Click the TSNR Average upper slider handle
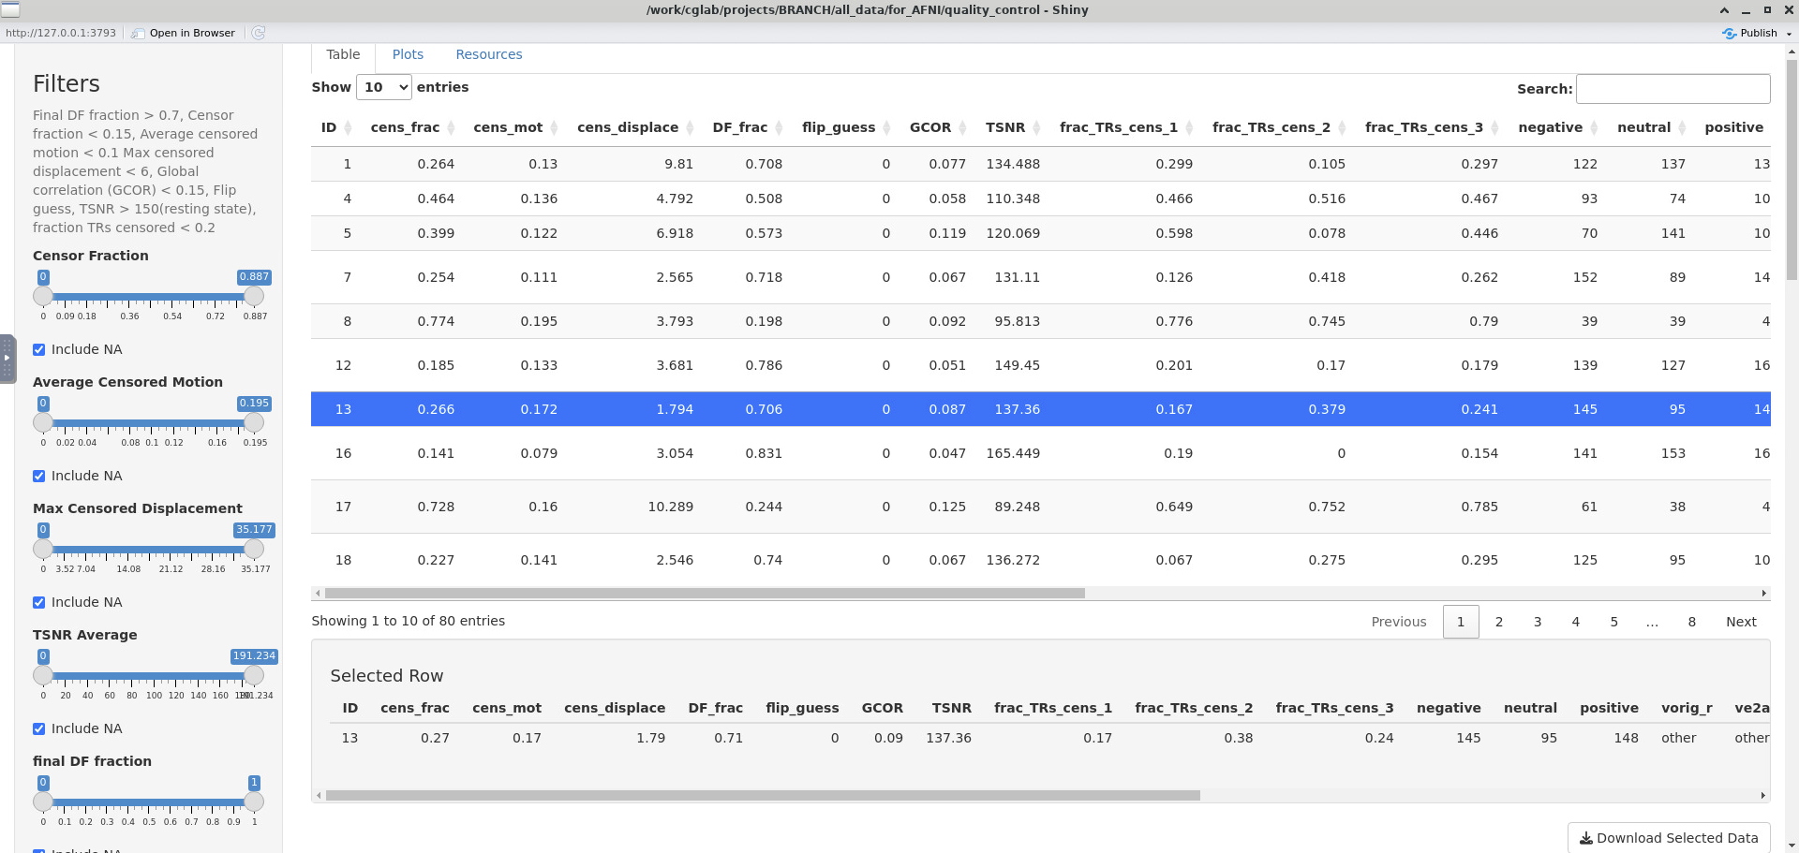Viewport: 1799px width, 853px height. pos(254,675)
